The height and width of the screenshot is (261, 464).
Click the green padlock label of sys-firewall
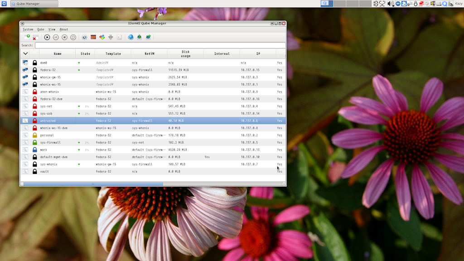(34, 142)
